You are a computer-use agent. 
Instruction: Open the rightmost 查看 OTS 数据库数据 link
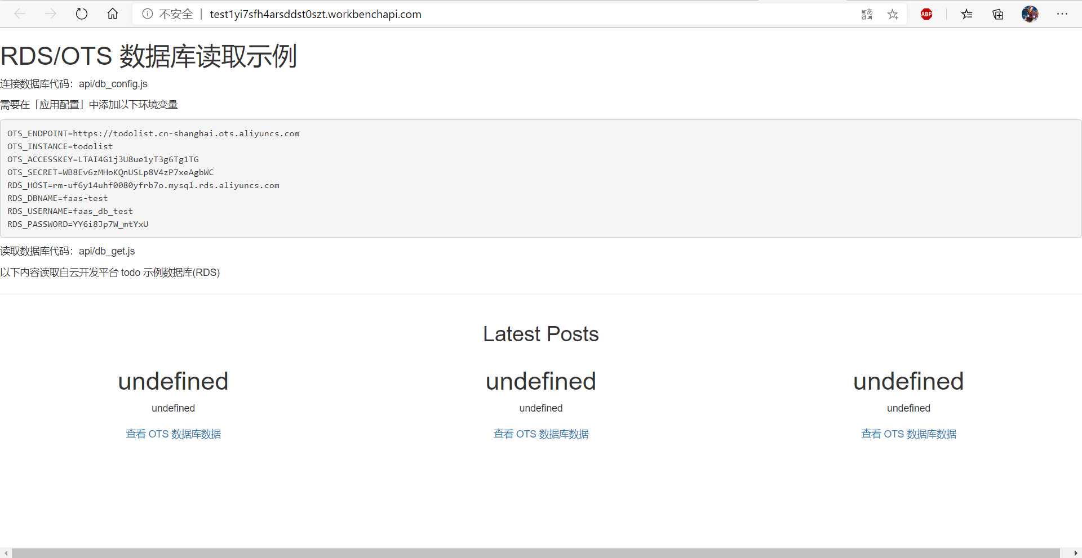click(908, 434)
